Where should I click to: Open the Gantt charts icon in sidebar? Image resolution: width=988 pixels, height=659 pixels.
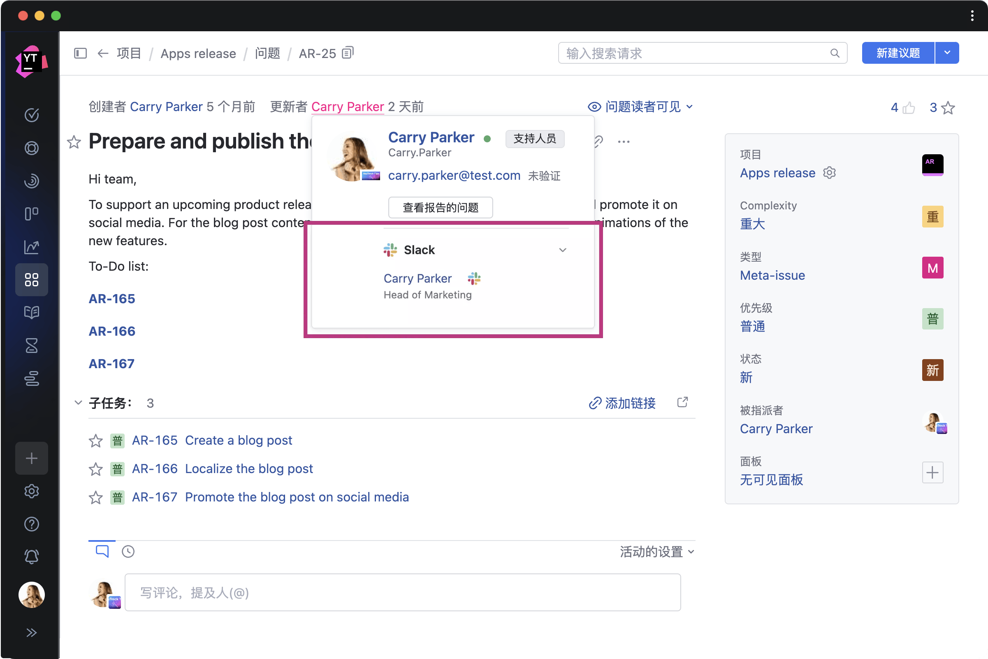click(x=32, y=378)
